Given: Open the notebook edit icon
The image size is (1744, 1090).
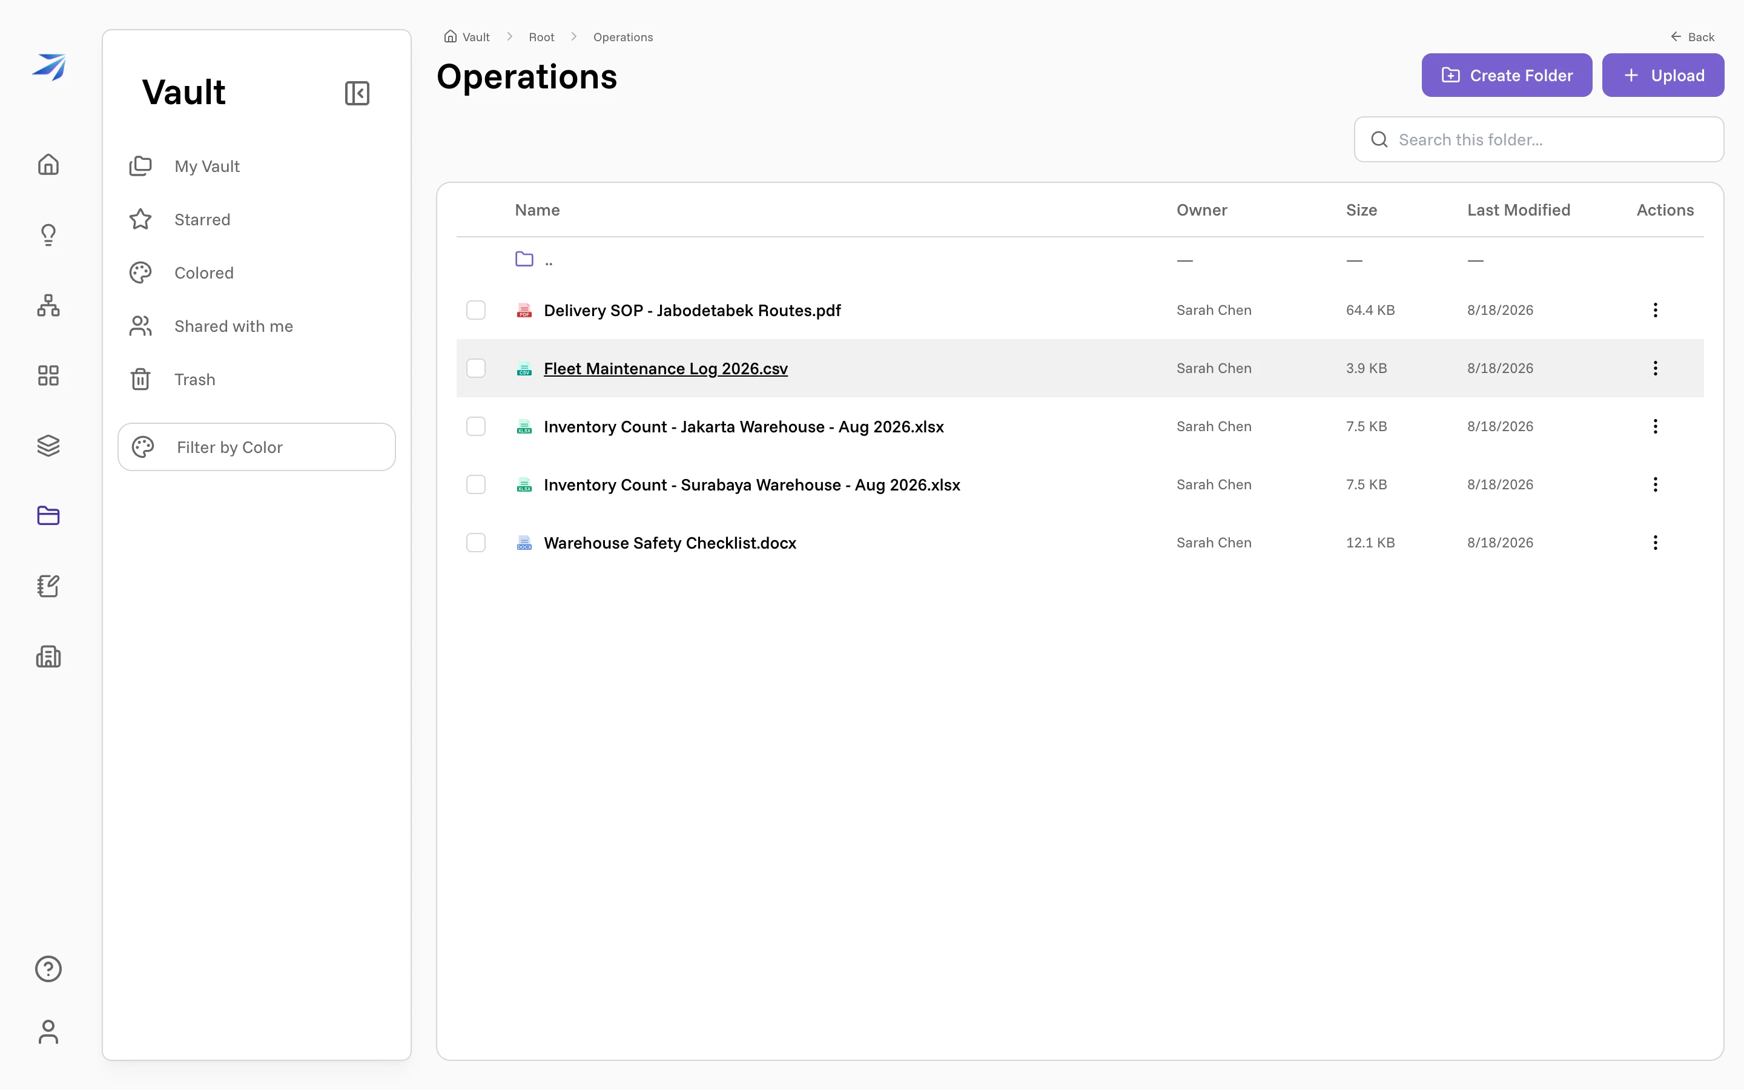Looking at the screenshot, I should tap(48, 586).
